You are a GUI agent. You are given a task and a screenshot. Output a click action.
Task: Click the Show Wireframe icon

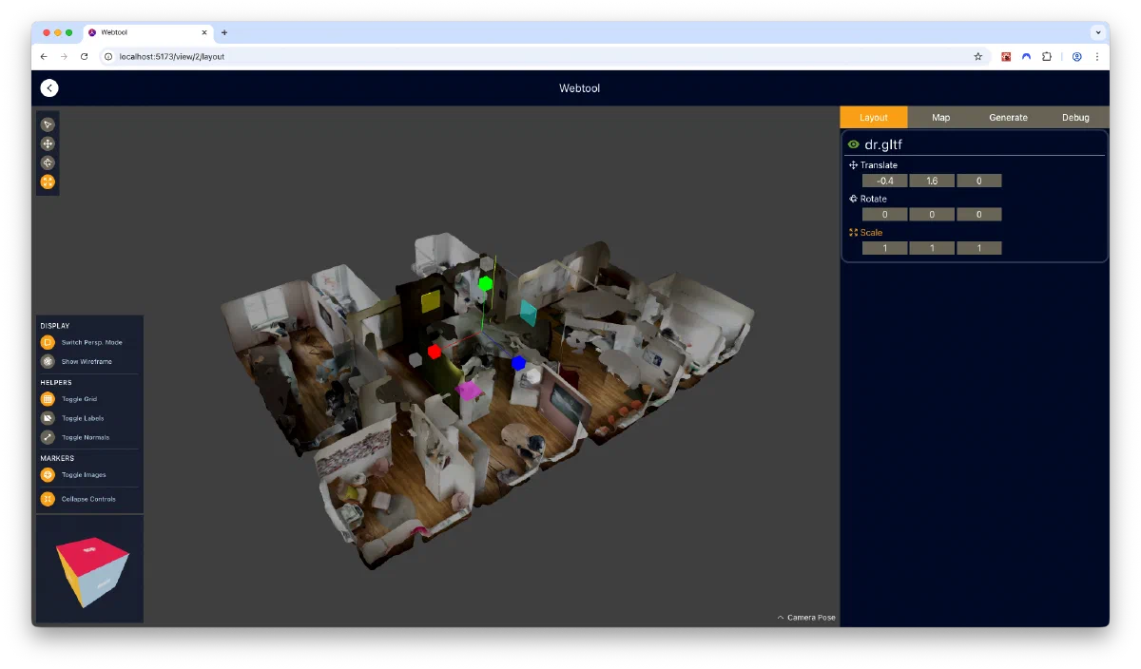(x=48, y=361)
